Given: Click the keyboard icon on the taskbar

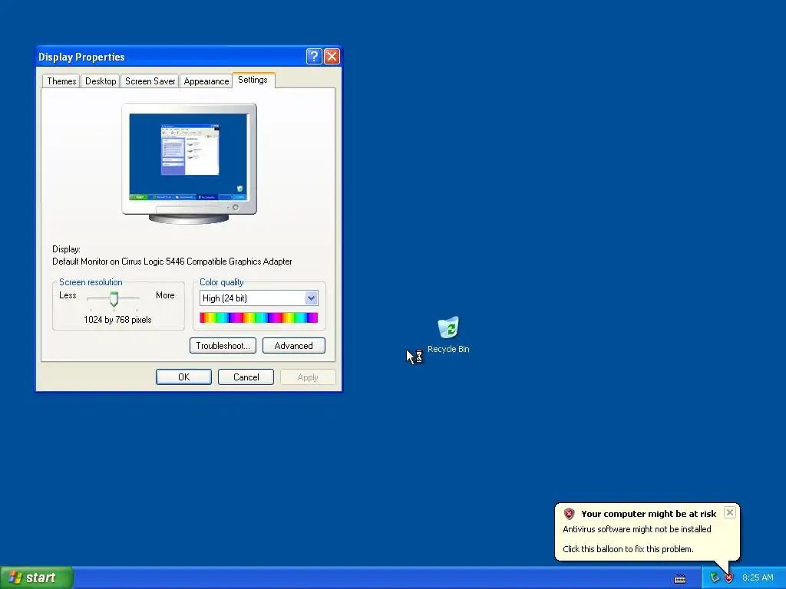Looking at the screenshot, I should tap(680, 579).
